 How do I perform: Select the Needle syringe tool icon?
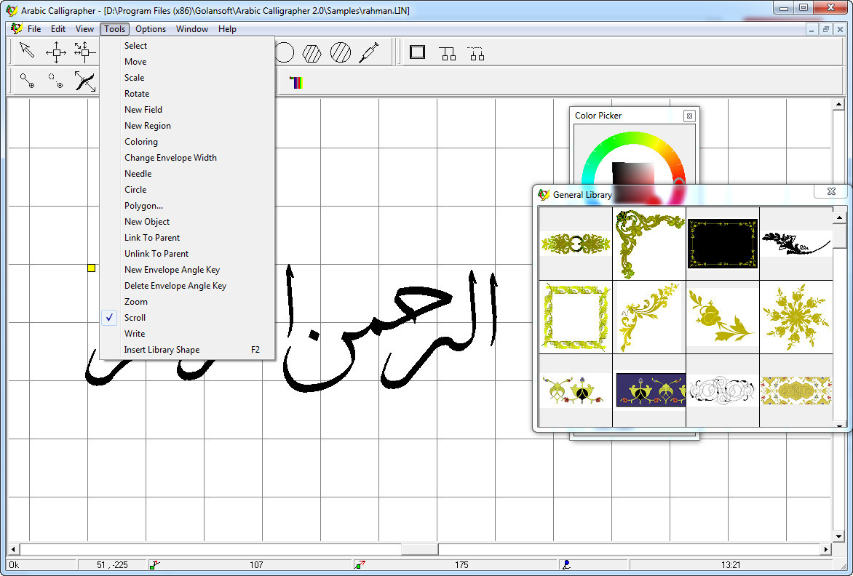click(x=369, y=52)
